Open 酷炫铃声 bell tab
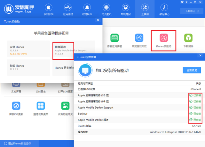The width and height of the screenshot is (205, 147). click(87, 10)
